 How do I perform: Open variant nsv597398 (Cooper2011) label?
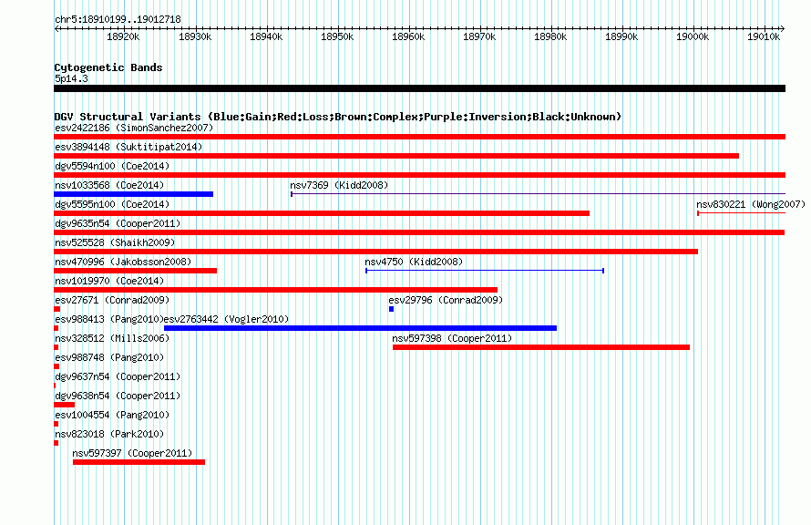click(x=452, y=338)
